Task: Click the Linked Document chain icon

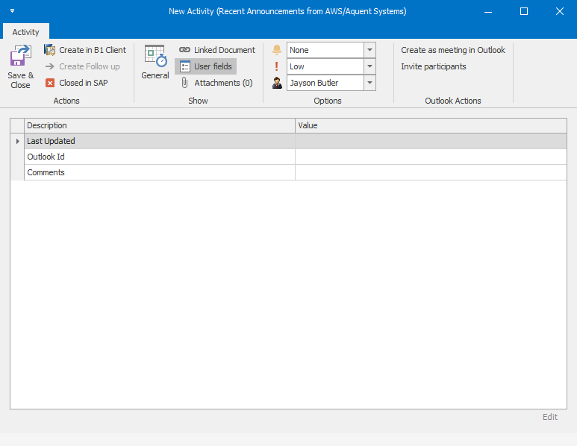Action: 184,50
